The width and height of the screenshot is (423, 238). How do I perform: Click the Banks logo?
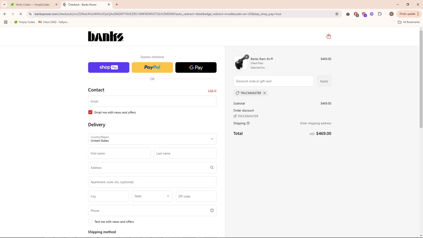[106, 36]
